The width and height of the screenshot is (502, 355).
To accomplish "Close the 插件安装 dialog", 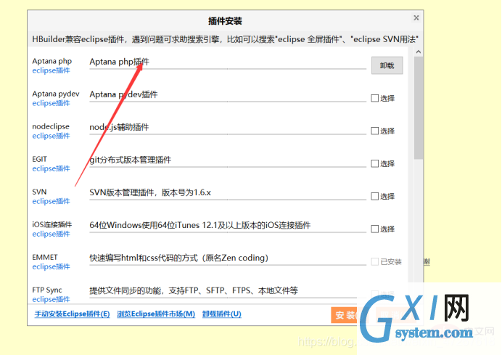I will [416, 17].
